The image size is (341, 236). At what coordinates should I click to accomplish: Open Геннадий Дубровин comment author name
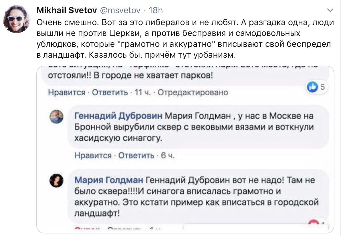coord(118,116)
